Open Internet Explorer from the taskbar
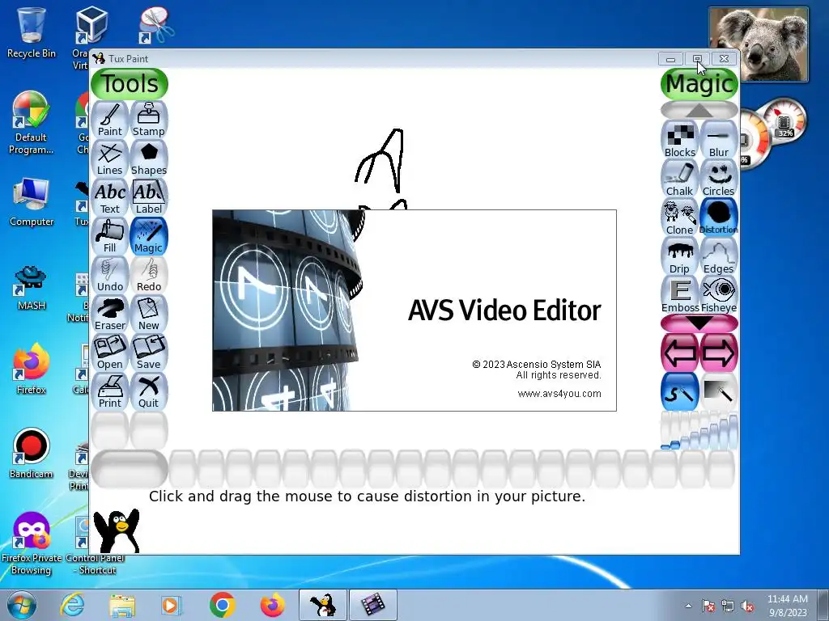The image size is (829, 621). (x=72, y=605)
